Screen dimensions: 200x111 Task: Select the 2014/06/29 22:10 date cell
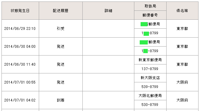point(20,29)
